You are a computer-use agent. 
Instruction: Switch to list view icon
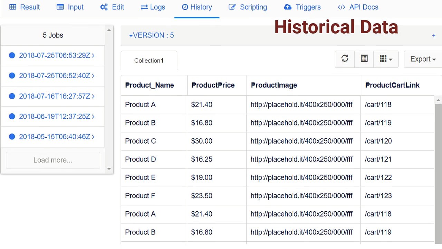coord(364,59)
